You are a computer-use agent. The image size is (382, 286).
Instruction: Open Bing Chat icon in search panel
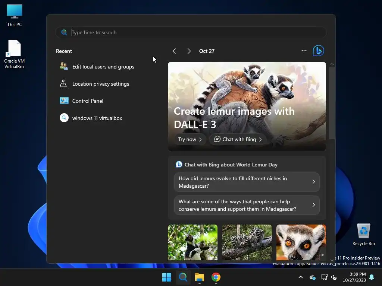coord(319,51)
